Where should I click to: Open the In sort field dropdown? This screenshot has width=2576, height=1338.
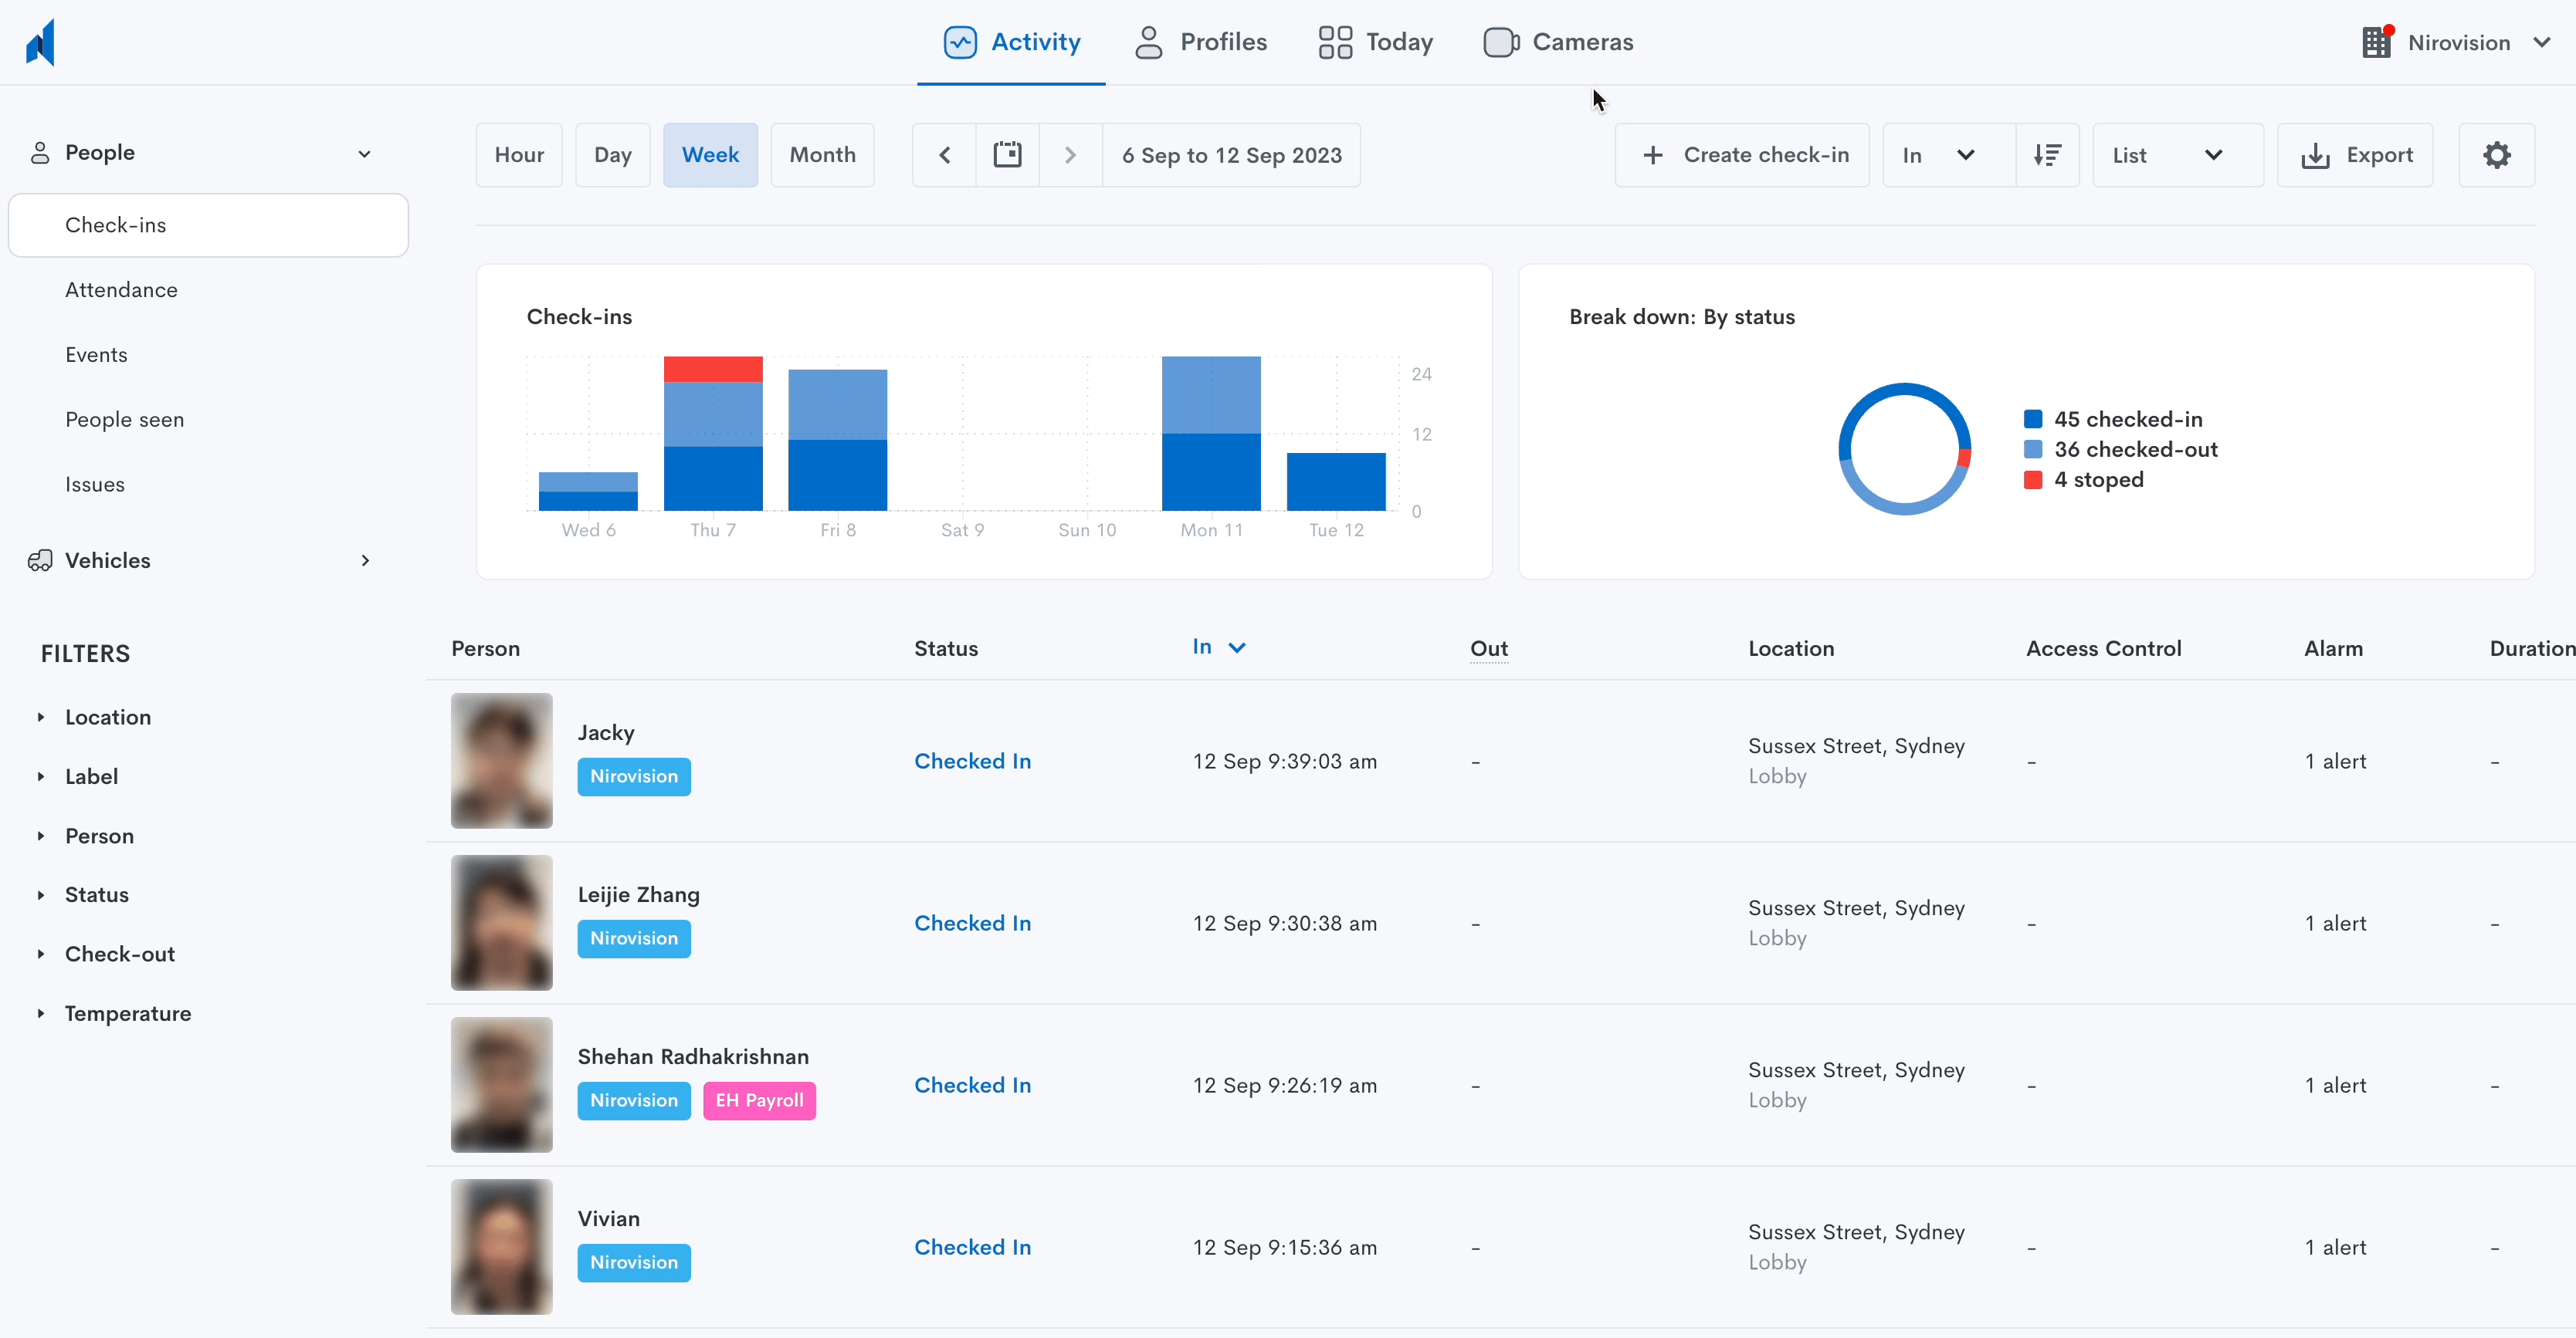tap(1948, 155)
